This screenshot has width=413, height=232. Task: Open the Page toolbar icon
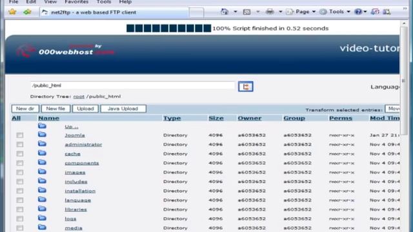coord(290,12)
